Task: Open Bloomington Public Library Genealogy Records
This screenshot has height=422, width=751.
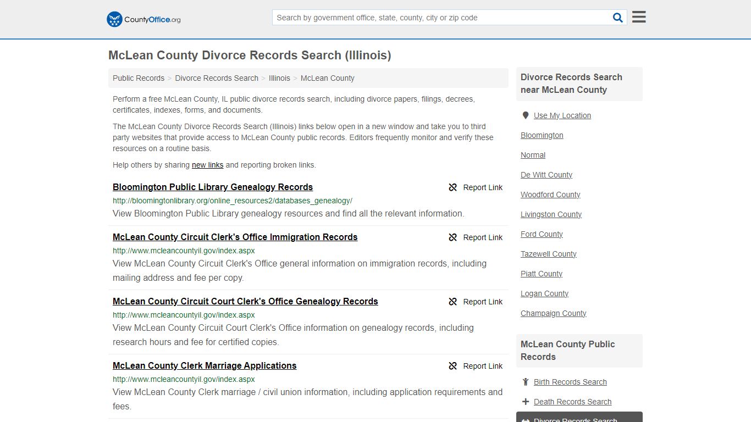Action: click(213, 187)
